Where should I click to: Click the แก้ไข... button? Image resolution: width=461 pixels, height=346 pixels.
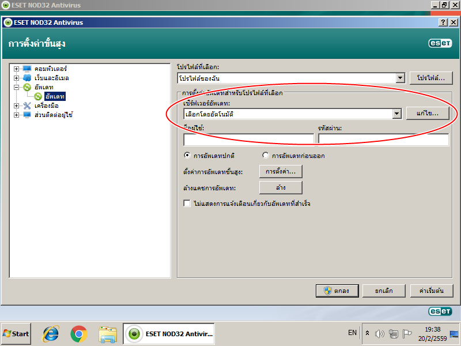tap(428, 113)
